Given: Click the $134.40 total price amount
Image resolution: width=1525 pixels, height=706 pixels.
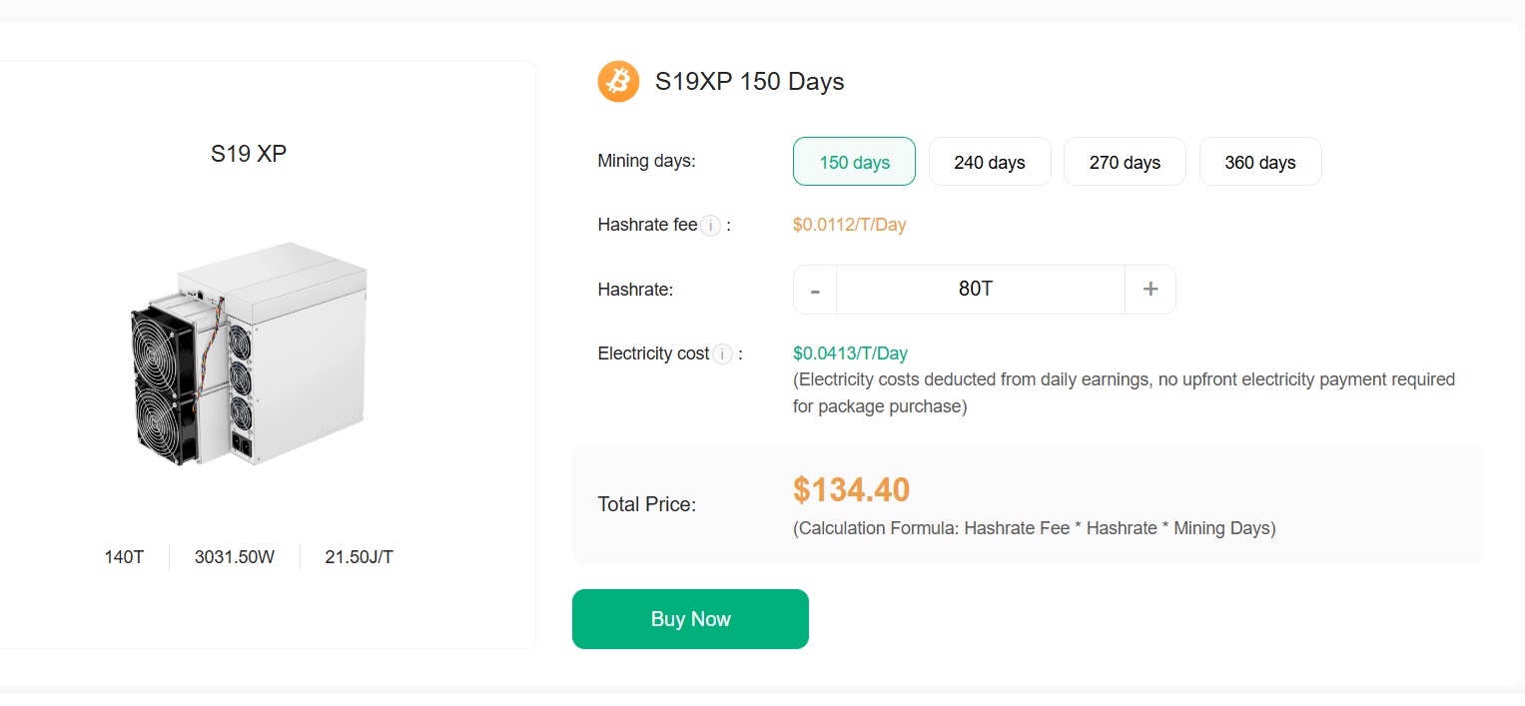Looking at the screenshot, I should [x=852, y=490].
